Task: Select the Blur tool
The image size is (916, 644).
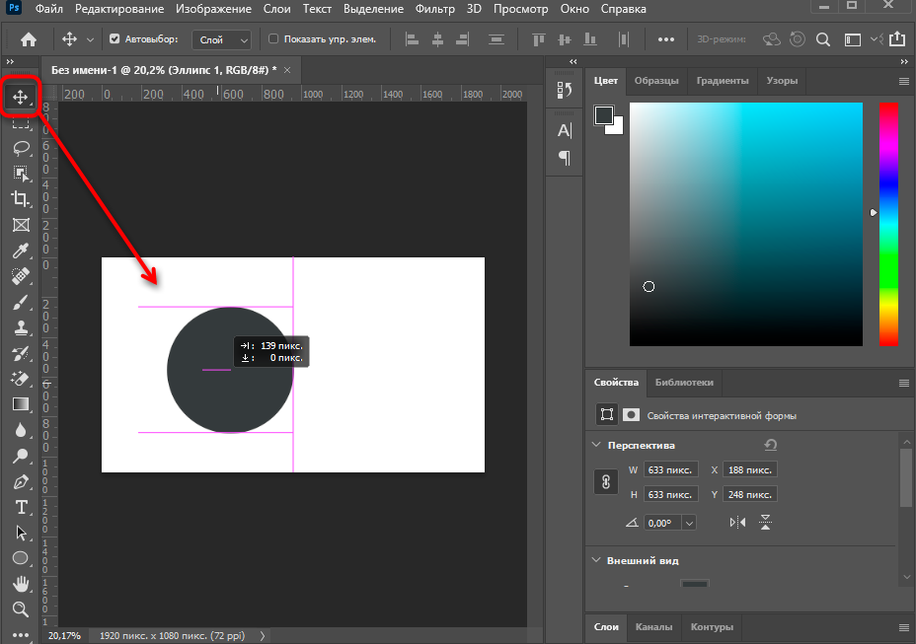Action: (x=21, y=430)
